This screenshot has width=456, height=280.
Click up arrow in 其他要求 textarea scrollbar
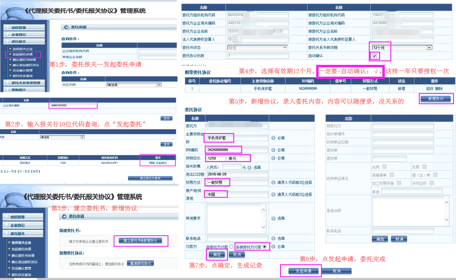(x=263, y=209)
